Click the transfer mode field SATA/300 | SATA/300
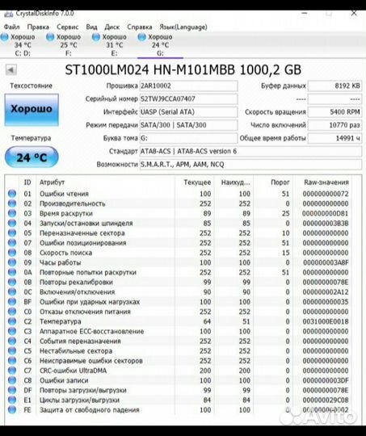The height and width of the screenshot is (436, 366). [188, 125]
